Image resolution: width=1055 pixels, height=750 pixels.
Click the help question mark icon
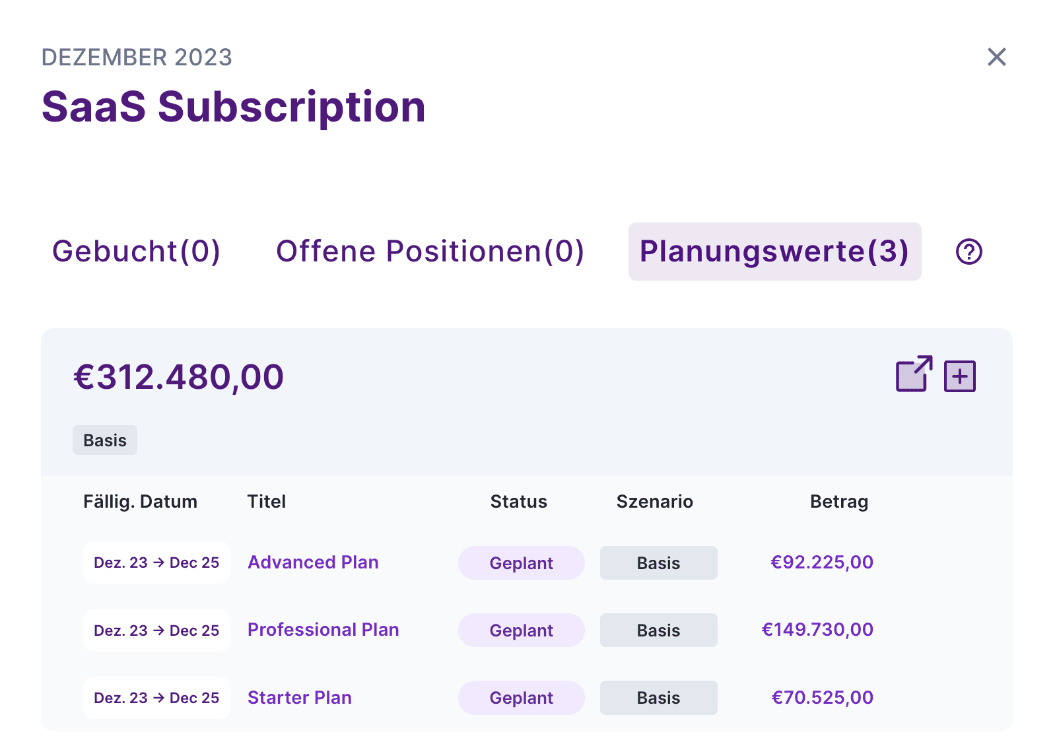point(969,252)
